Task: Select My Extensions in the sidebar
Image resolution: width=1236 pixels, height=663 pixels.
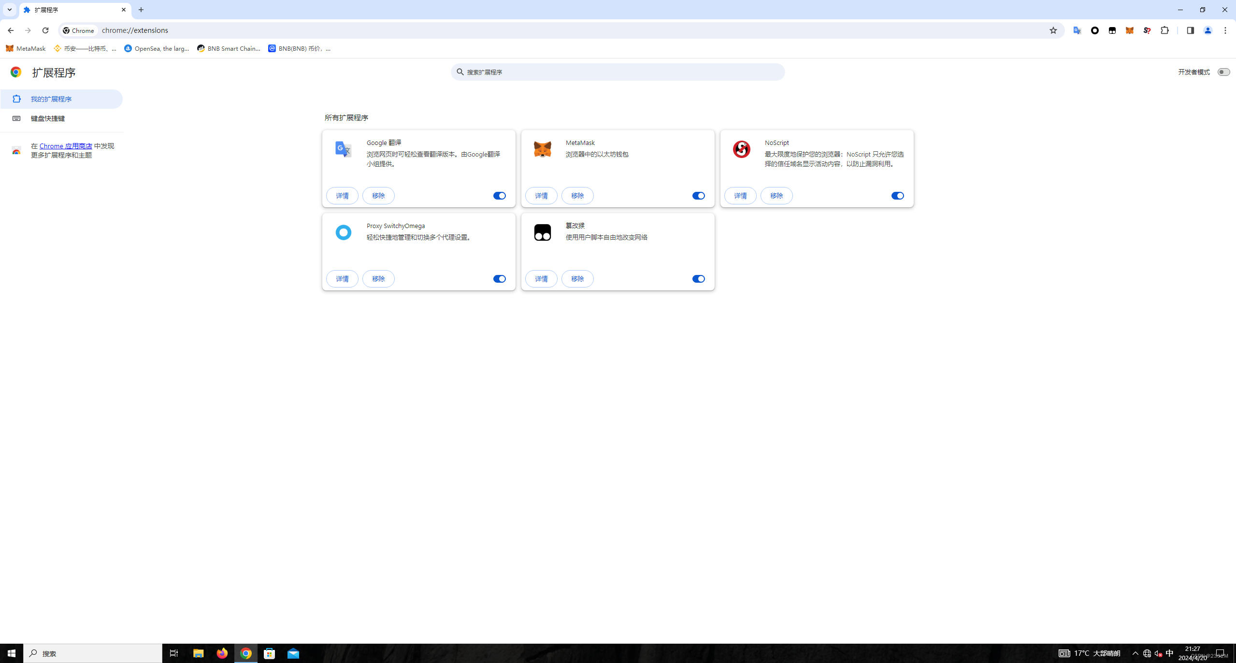Action: pyautogui.click(x=51, y=99)
